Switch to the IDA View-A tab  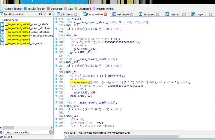67,14
